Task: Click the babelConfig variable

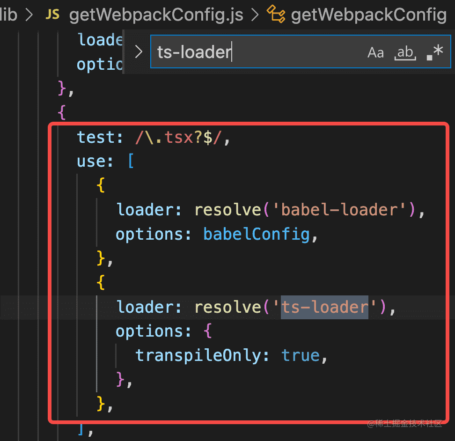Action: pyautogui.click(x=257, y=235)
